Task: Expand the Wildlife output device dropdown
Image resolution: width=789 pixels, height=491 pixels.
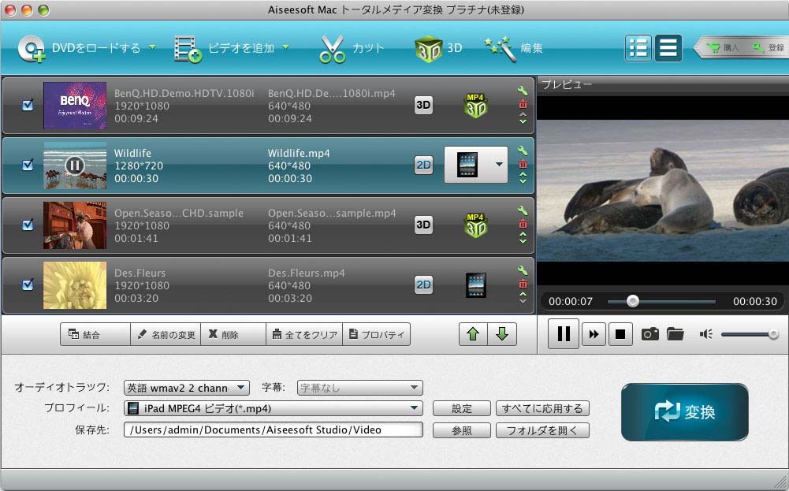Action: (498, 165)
